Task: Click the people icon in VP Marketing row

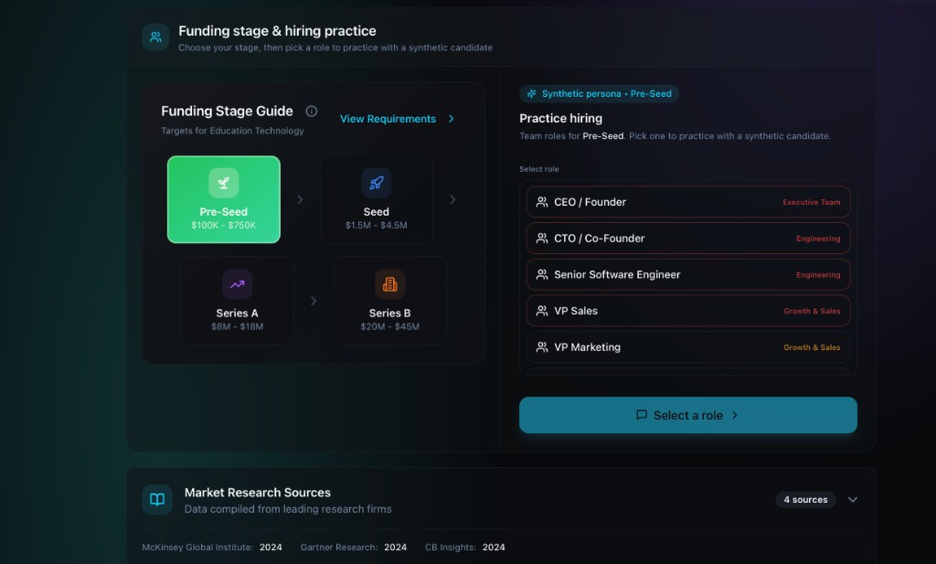Action: pos(542,347)
